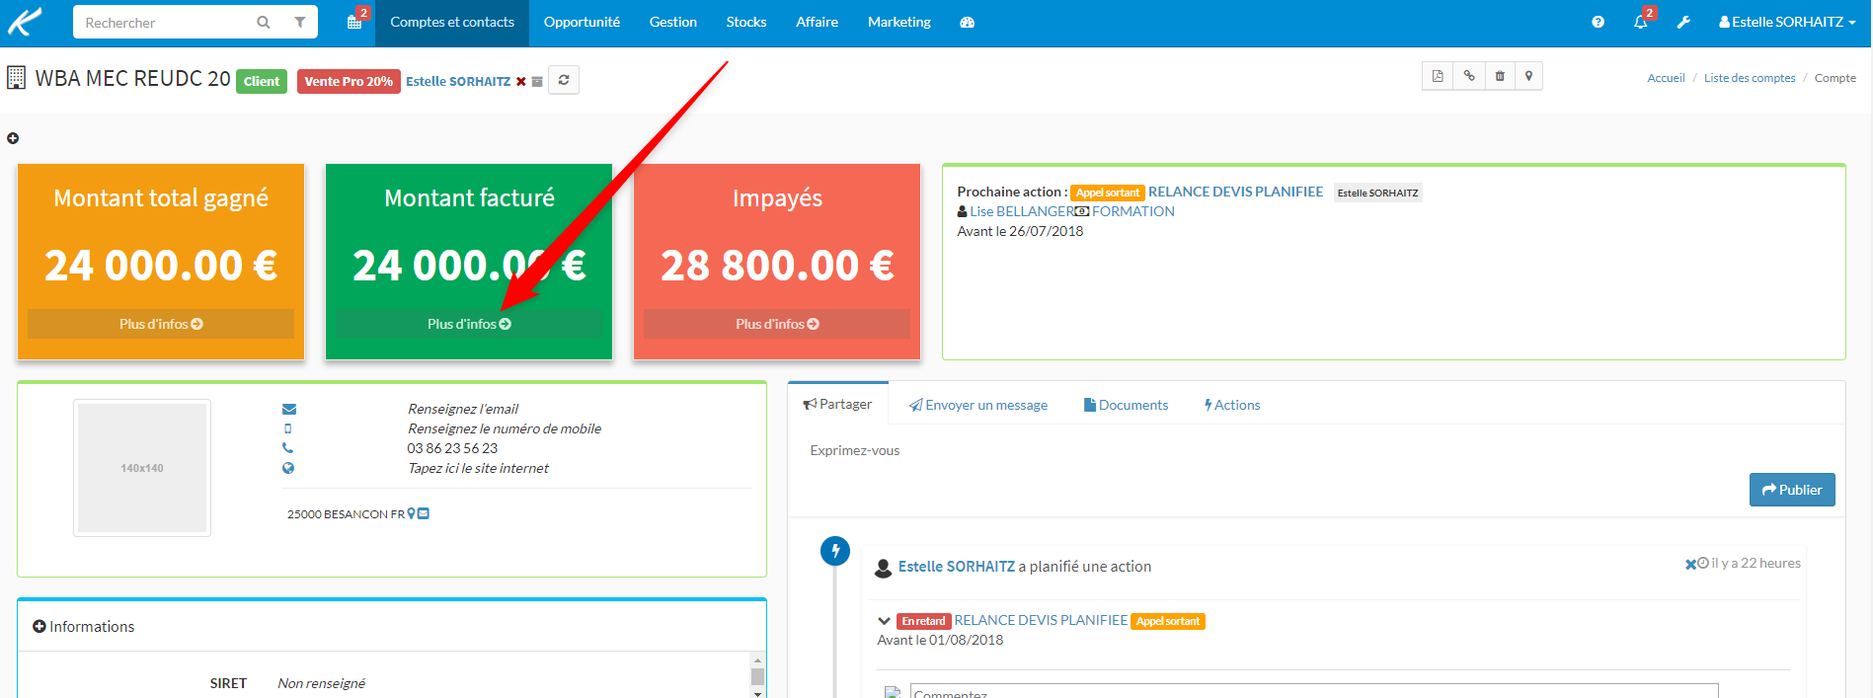1873x698 pixels.
Task: Click the lightning bolt timeline marker
Action: 835,551
